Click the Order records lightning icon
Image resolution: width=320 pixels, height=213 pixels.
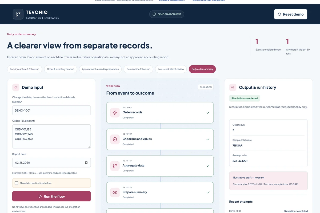point(115,113)
